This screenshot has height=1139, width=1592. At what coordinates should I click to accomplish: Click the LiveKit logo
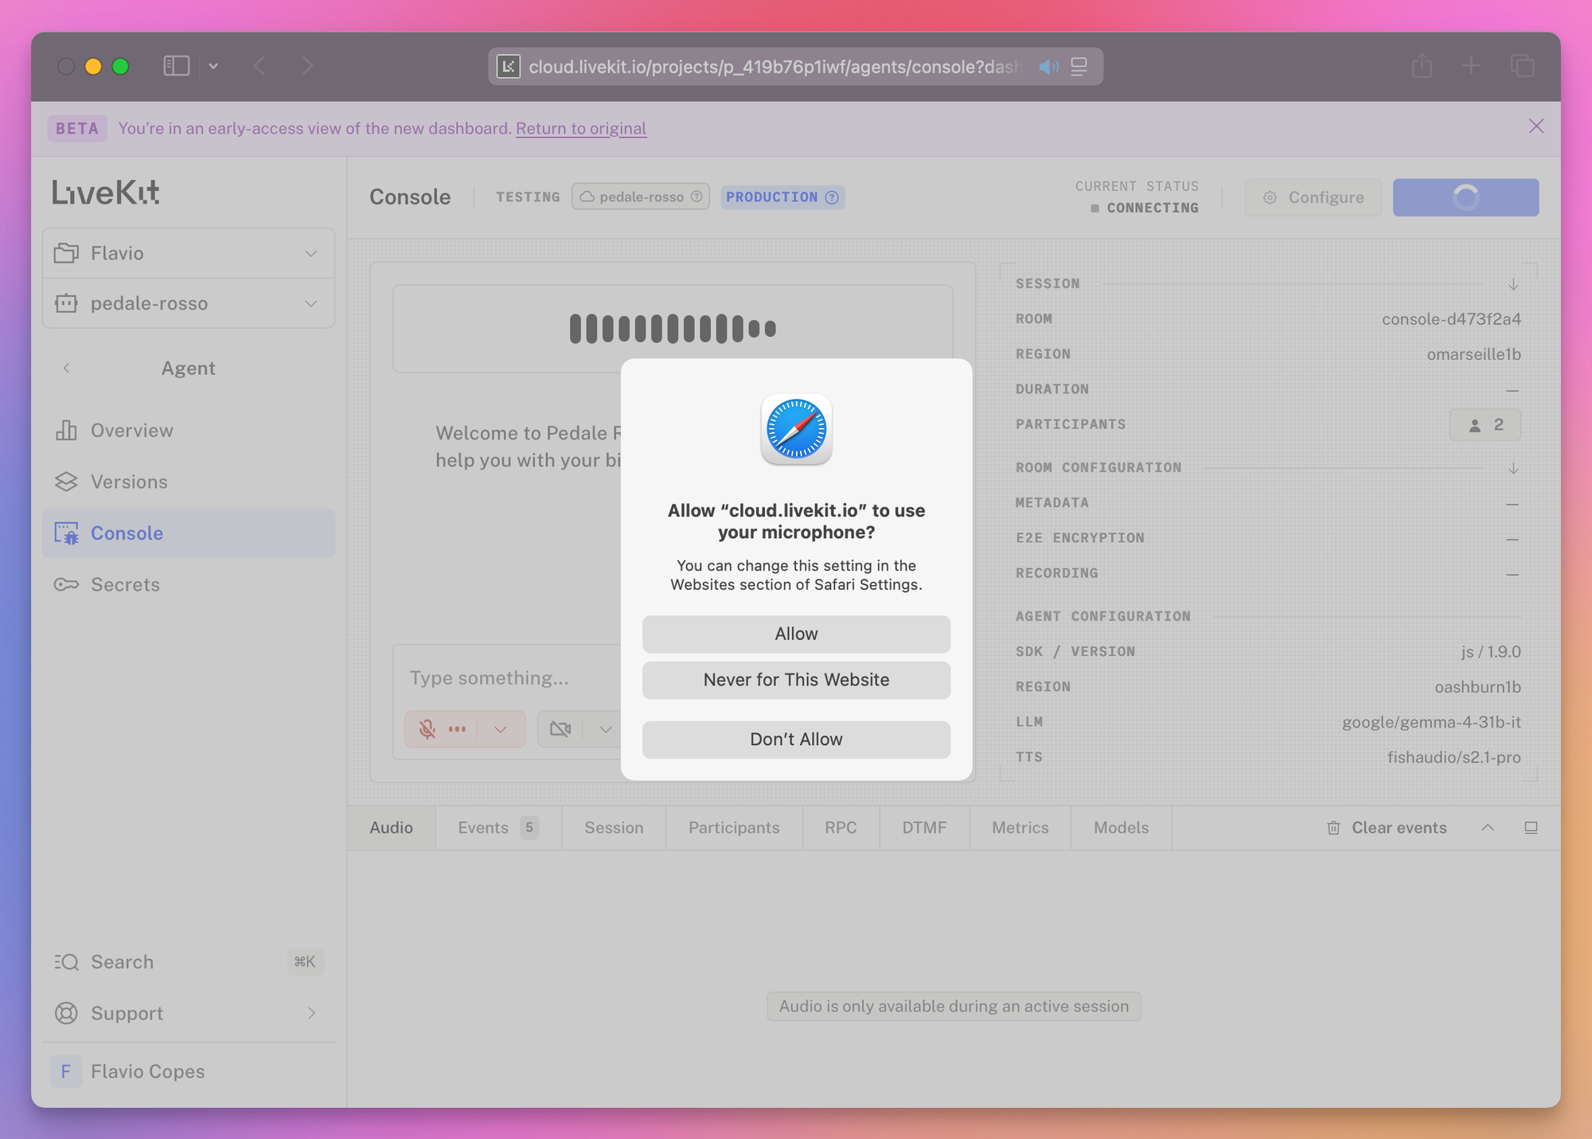106,192
